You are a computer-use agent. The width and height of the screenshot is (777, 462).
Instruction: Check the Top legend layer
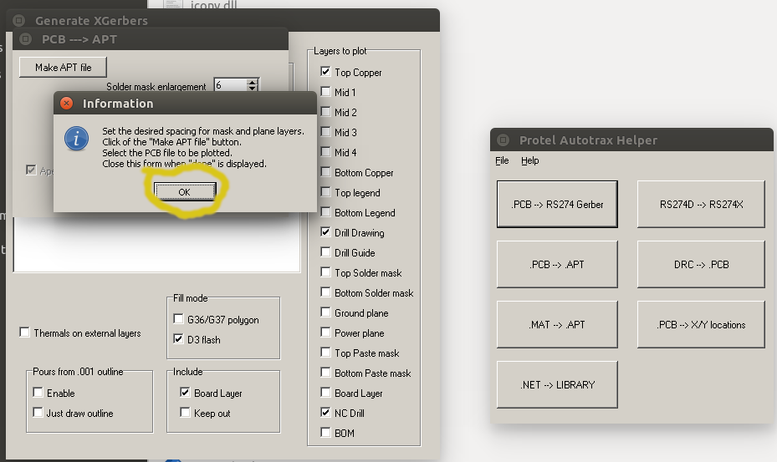click(x=325, y=191)
